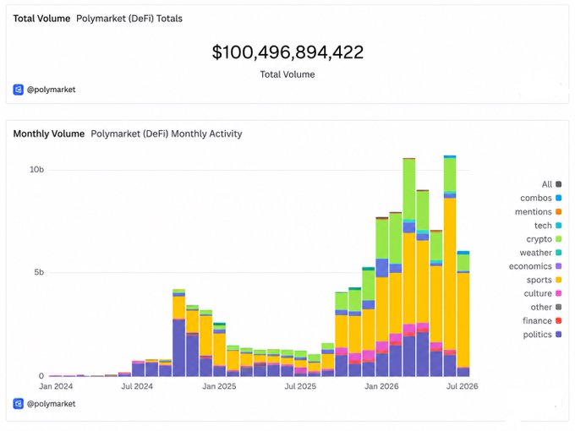Toggle the tech cyan legend swatch

[558, 225]
